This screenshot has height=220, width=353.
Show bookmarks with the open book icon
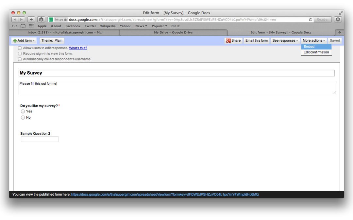[23, 26]
